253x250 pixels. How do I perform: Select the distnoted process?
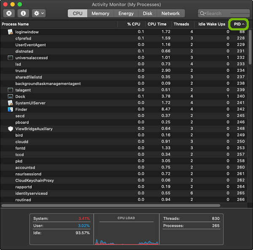[x=124, y=51]
